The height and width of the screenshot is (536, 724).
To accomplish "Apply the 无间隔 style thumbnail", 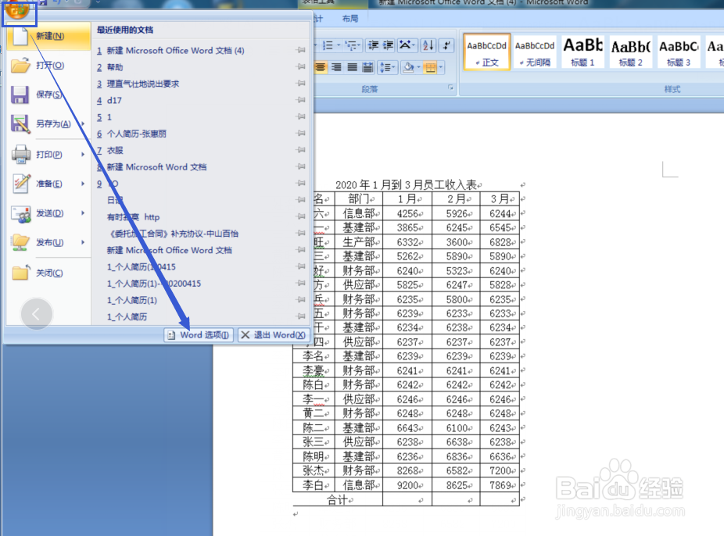I will [x=535, y=52].
